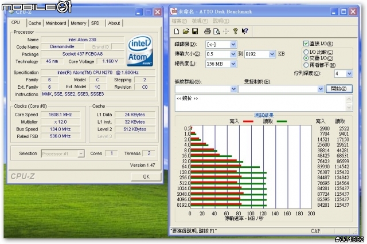Click the move crosshair icon in ATTO toolbar
The height and width of the screenshot is (244, 367).
(x=226, y=32)
